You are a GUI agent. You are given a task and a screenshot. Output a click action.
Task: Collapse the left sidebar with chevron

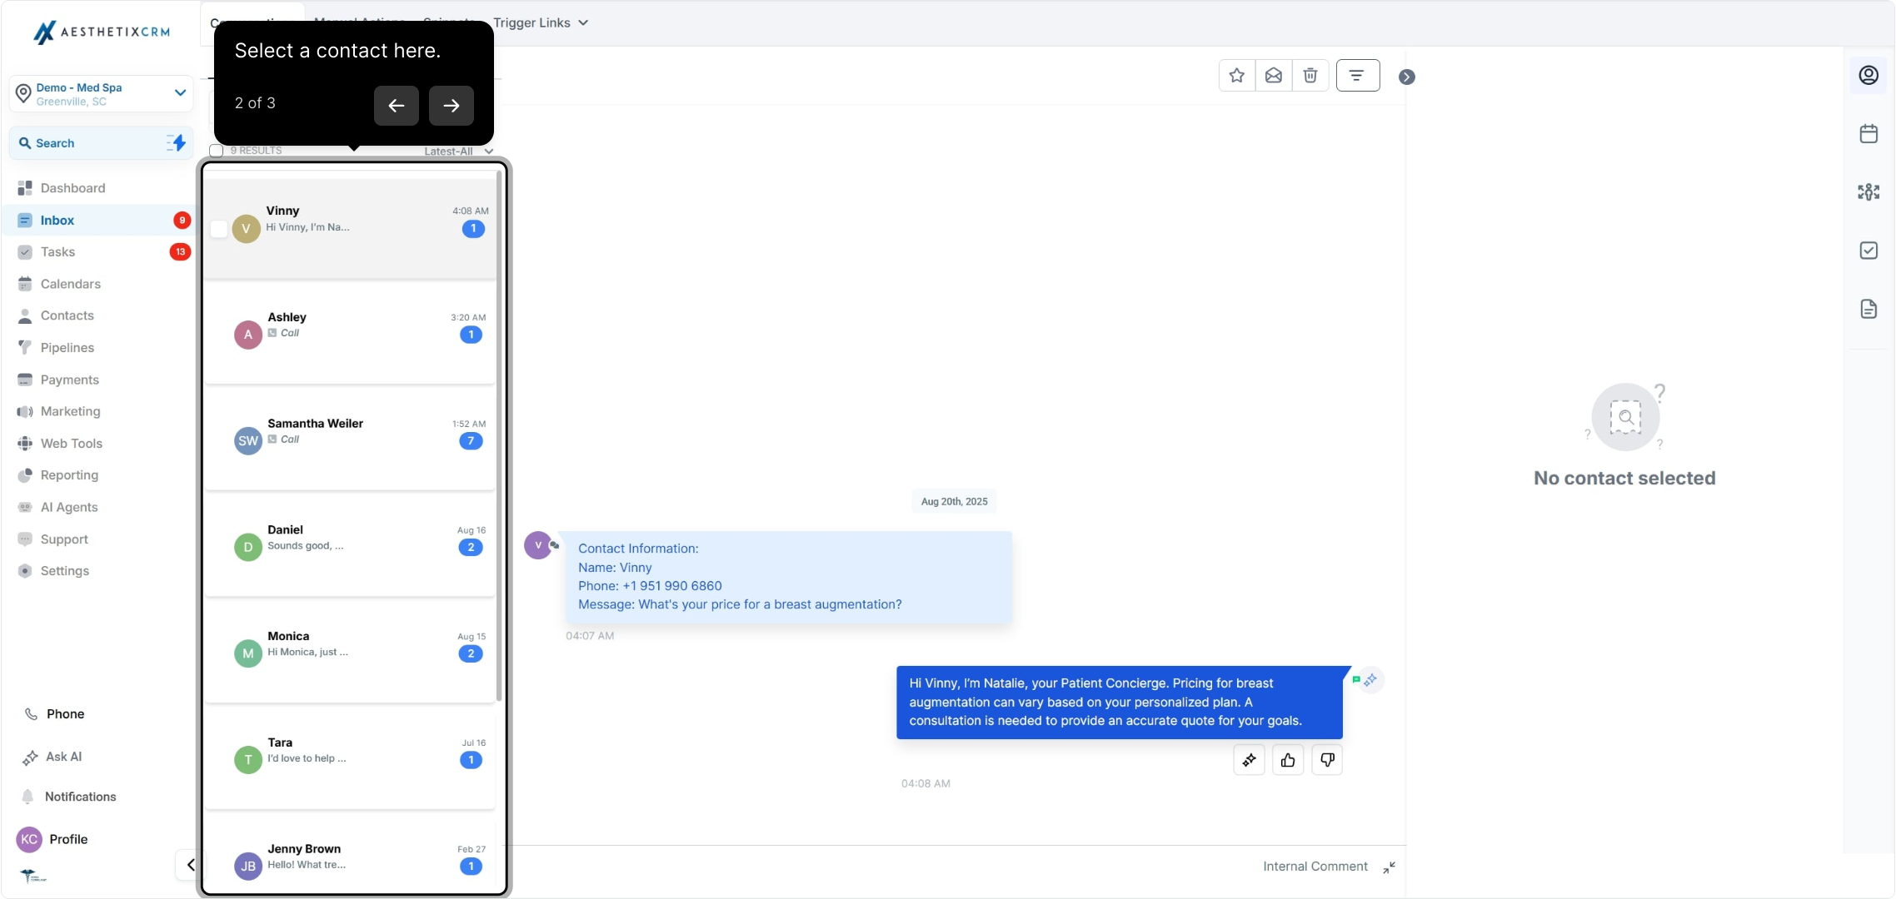tap(191, 865)
